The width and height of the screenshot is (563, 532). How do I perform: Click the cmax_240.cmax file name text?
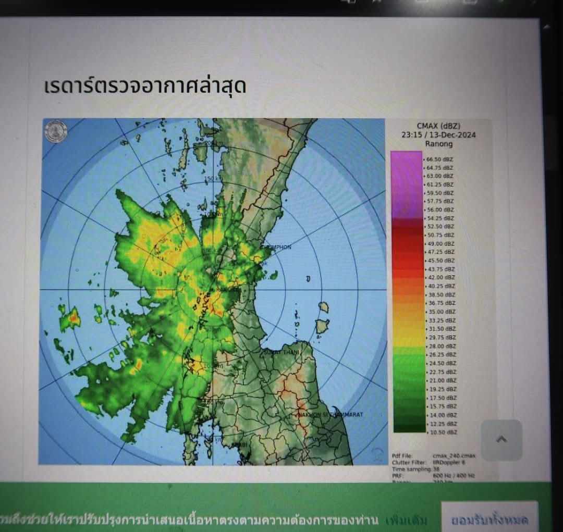451,455
